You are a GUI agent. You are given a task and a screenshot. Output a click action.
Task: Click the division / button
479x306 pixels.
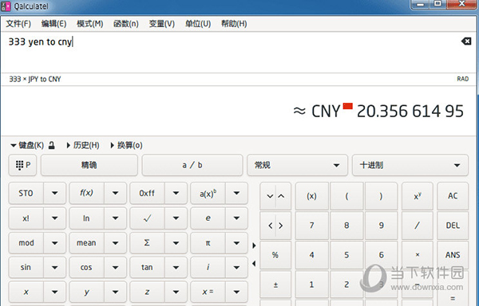pyautogui.click(x=418, y=226)
